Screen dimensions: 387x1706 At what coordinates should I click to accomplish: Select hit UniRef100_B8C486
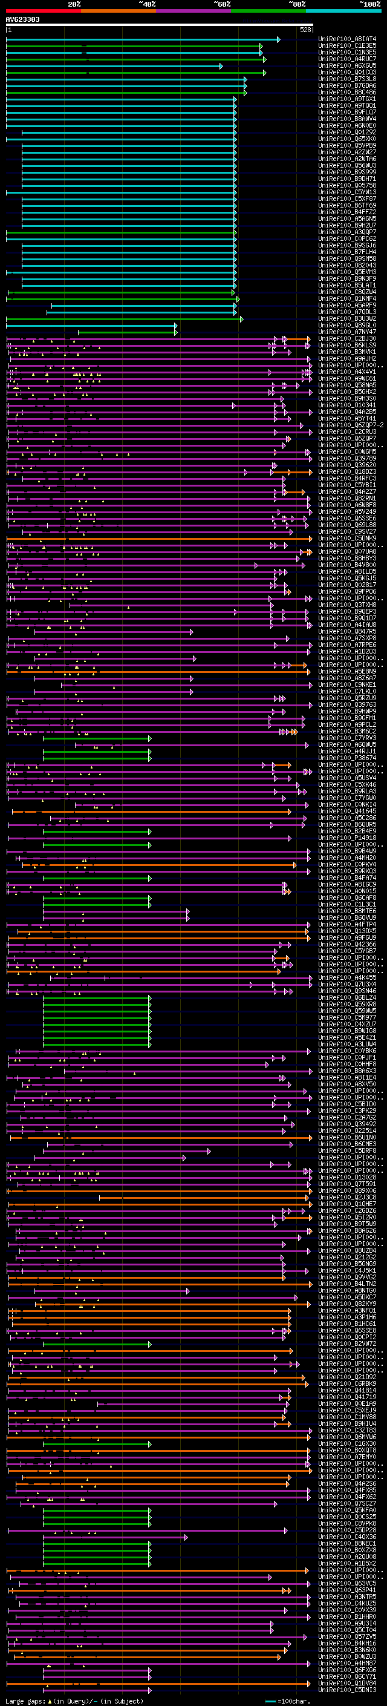point(346,92)
